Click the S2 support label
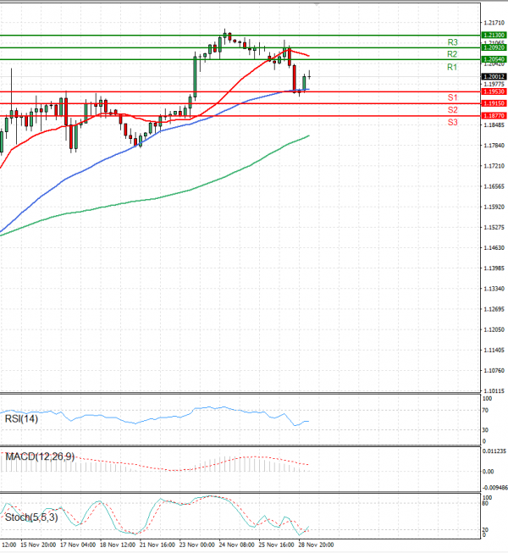The image size is (508, 553). pos(452,110)
